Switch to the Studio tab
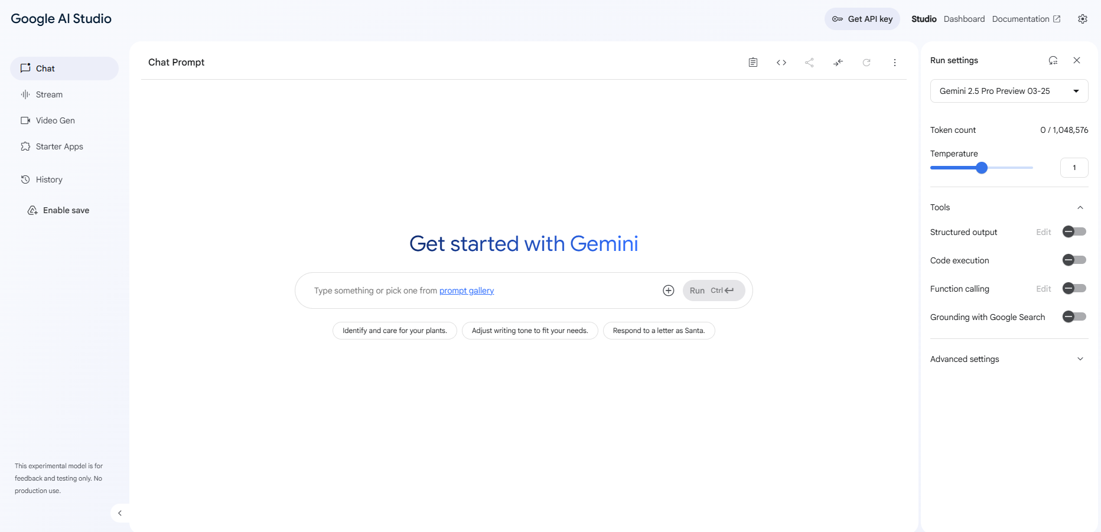Image resolution: width=1101 pixels, height=532 pixels. [924, 19]
